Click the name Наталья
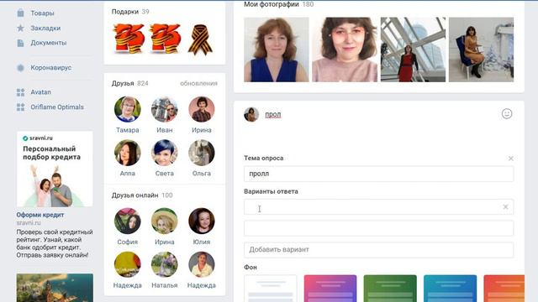Viewport: 538px width, 302px height. pyautogui.click(x=165, y=285)
